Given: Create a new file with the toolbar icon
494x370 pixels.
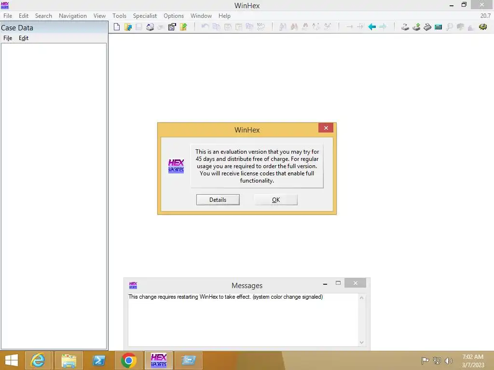Looking at the screenshot, I should (117, 27).
